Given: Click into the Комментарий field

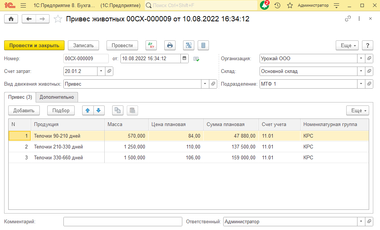Looking at the screenshot, I should point(122,222).
